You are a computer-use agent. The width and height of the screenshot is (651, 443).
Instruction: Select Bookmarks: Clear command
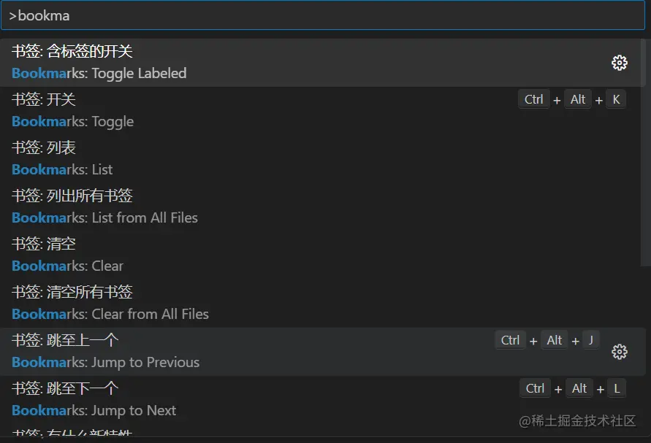pyautogui.click(x=219, y=255)
